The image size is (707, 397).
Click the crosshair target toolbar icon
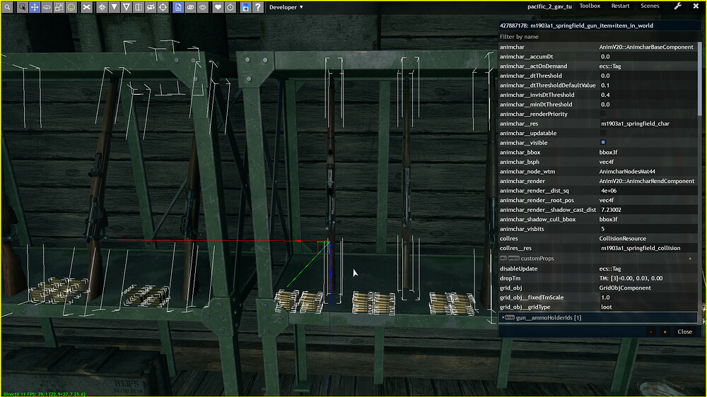point(162,7)
